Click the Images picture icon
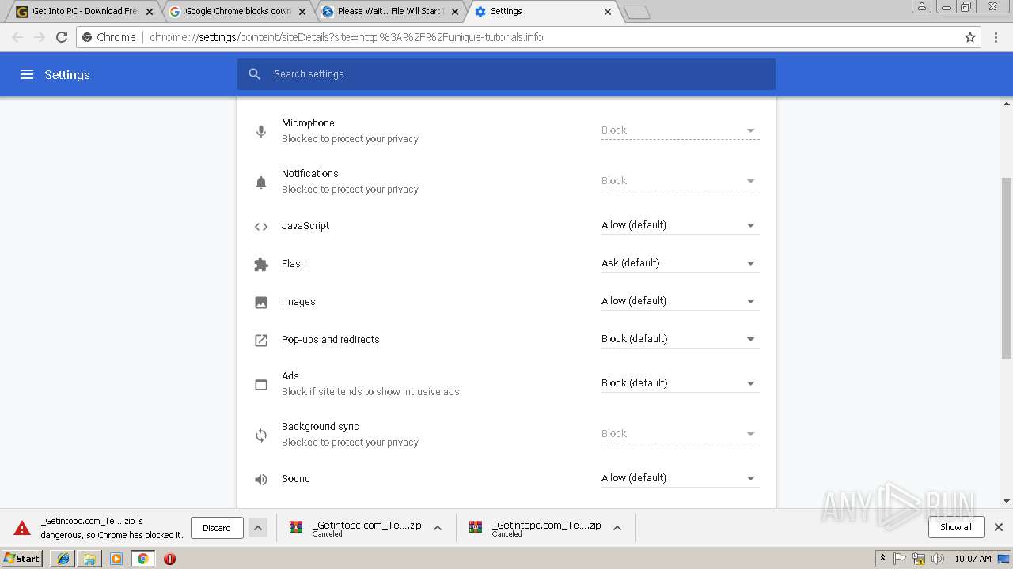This screenshot has height=569, width=1013. coord(261,302)
